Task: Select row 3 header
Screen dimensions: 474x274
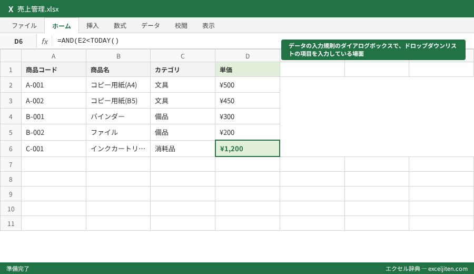Action: pos(11,101)
